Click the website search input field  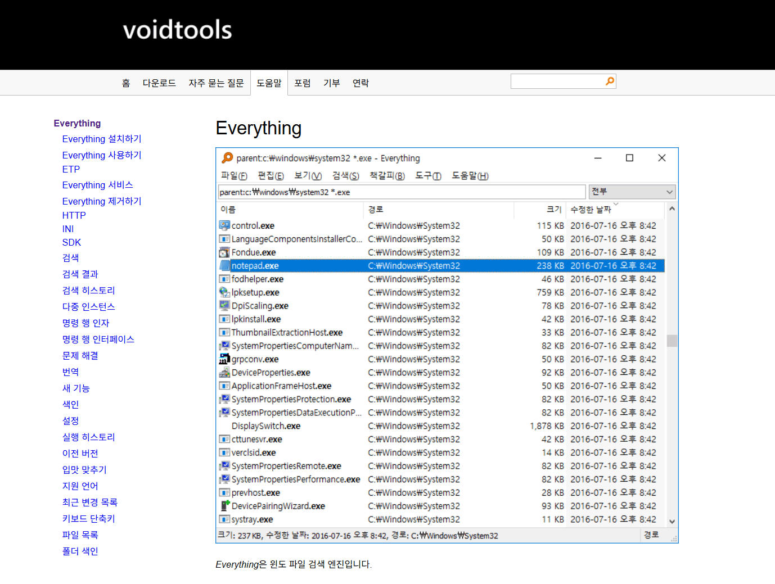pos(557,82)
